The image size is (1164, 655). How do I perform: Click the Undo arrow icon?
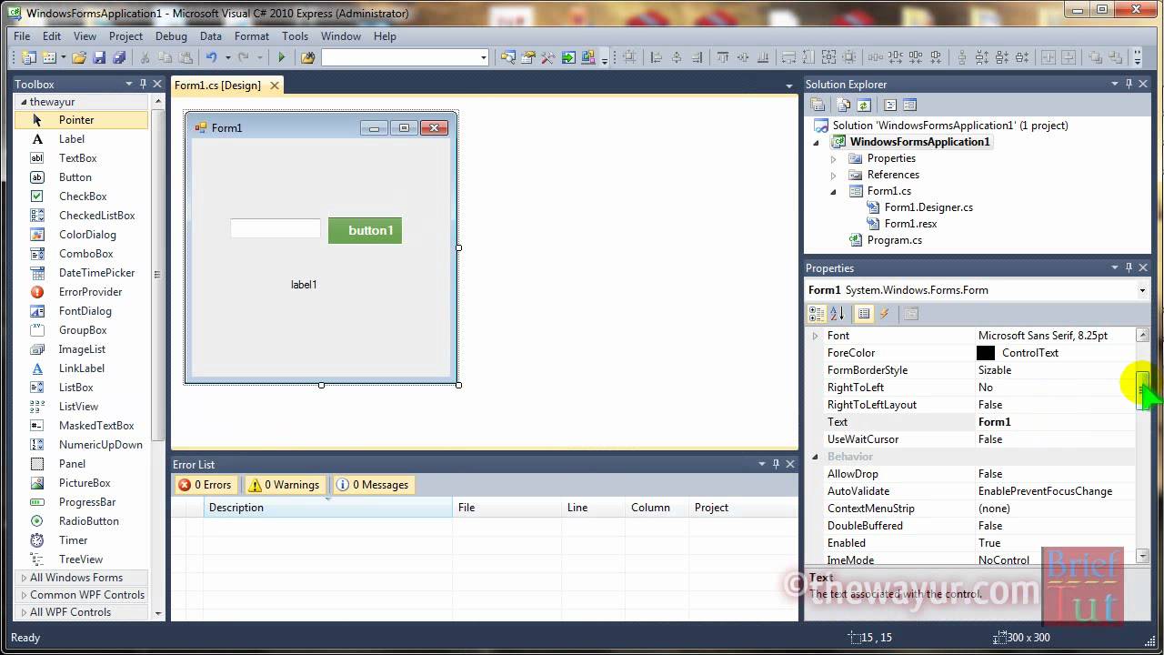point(211,57)
